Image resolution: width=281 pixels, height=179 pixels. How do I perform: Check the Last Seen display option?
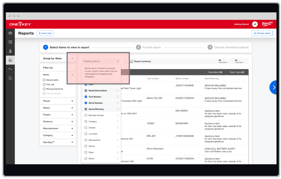pos(86,134)
